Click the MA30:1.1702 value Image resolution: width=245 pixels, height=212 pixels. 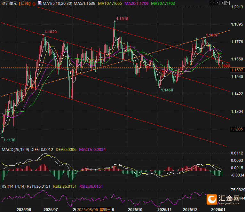click(163, 4)
